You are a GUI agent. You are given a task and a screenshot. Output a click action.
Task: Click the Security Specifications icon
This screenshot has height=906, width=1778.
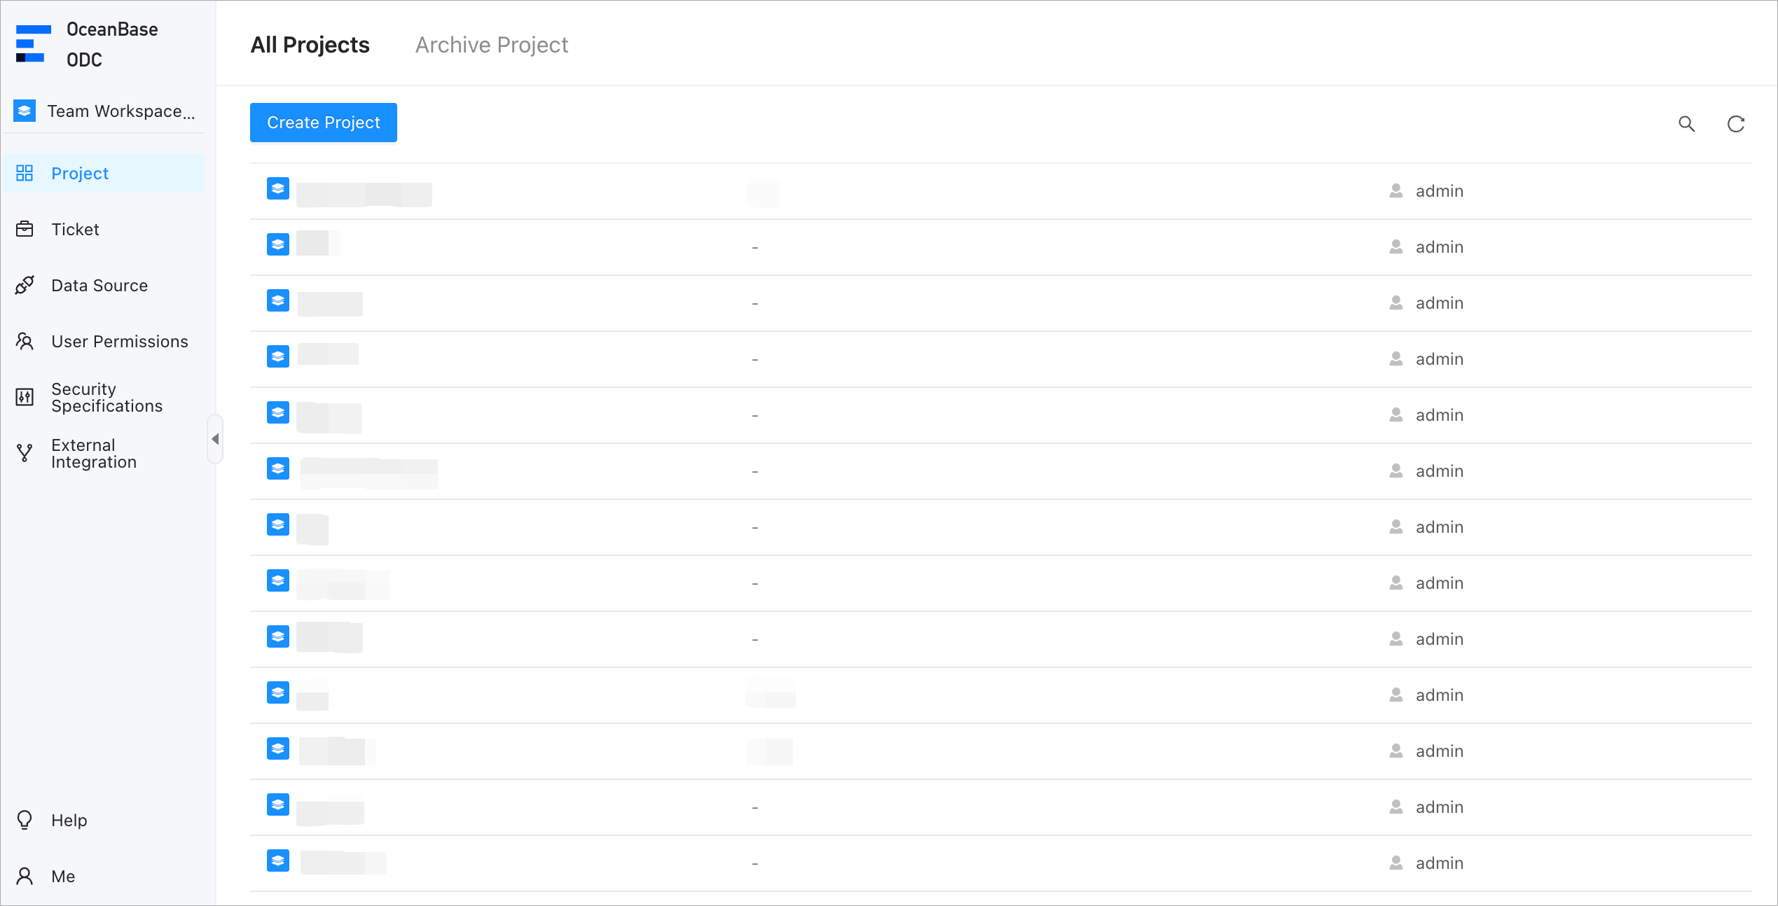pos(25,397)
